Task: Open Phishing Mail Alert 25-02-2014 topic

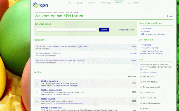Action: point(48,53)
